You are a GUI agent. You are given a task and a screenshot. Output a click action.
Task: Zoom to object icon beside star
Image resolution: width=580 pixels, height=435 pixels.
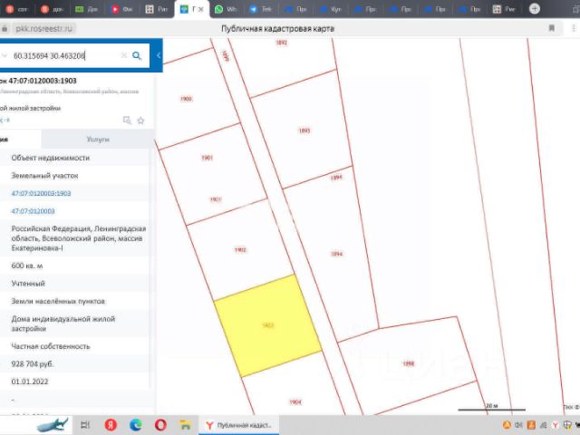pos(127,121)
